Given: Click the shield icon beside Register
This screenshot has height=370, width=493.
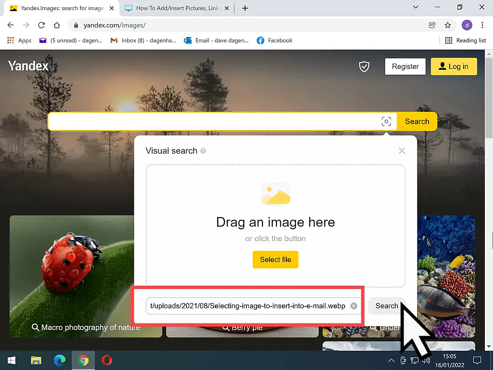Looking at the screenshot, I should (364, 66).
